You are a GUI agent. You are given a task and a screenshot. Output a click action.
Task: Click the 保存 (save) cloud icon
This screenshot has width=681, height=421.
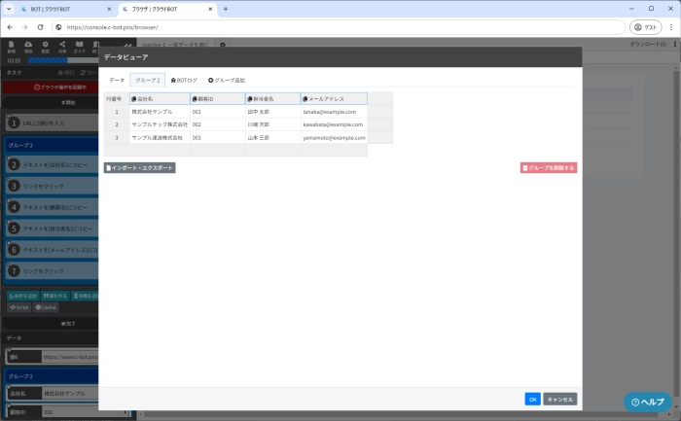28,45
